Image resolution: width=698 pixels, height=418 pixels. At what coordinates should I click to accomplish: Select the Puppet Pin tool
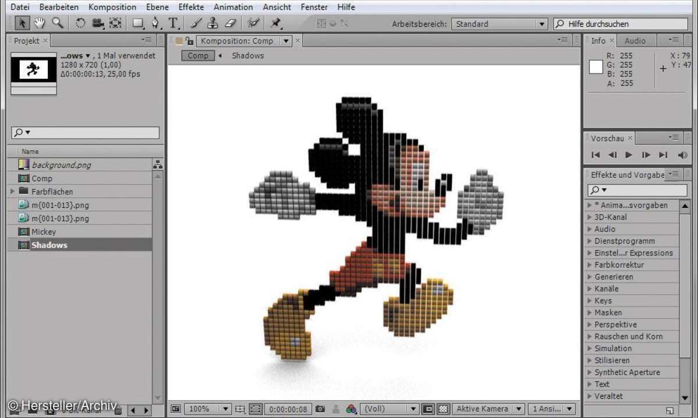[x=276, y=23]
